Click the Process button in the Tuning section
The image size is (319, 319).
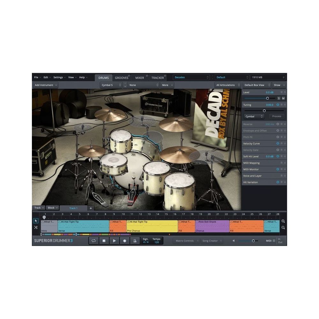pos(276,116)
